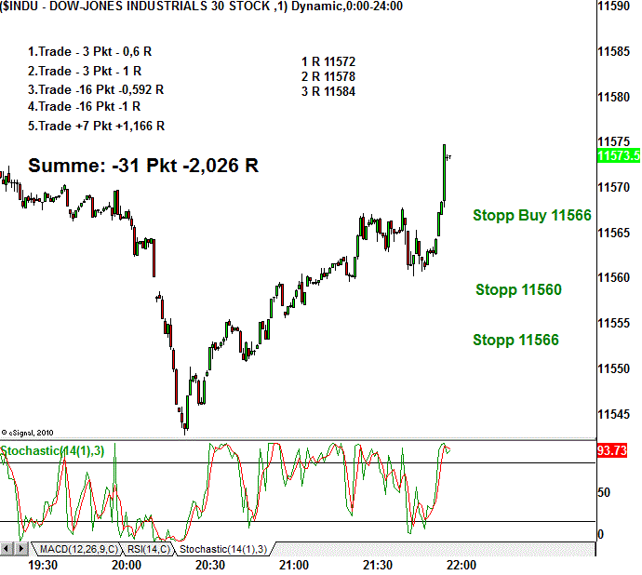Screen dimensions: 642x575
Task: Click the '1.Trade - 3 Pkt - 0,6 R' note
Action: tap(89, 52)
